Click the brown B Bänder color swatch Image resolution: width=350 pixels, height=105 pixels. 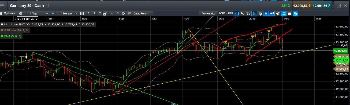(2, 30)
